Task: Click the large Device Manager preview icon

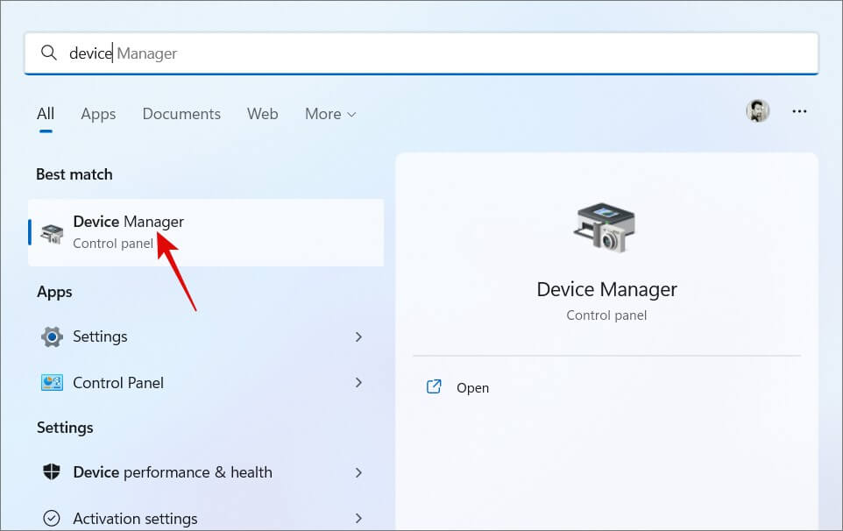Action: pyautogui.click(x=606, y=230)
